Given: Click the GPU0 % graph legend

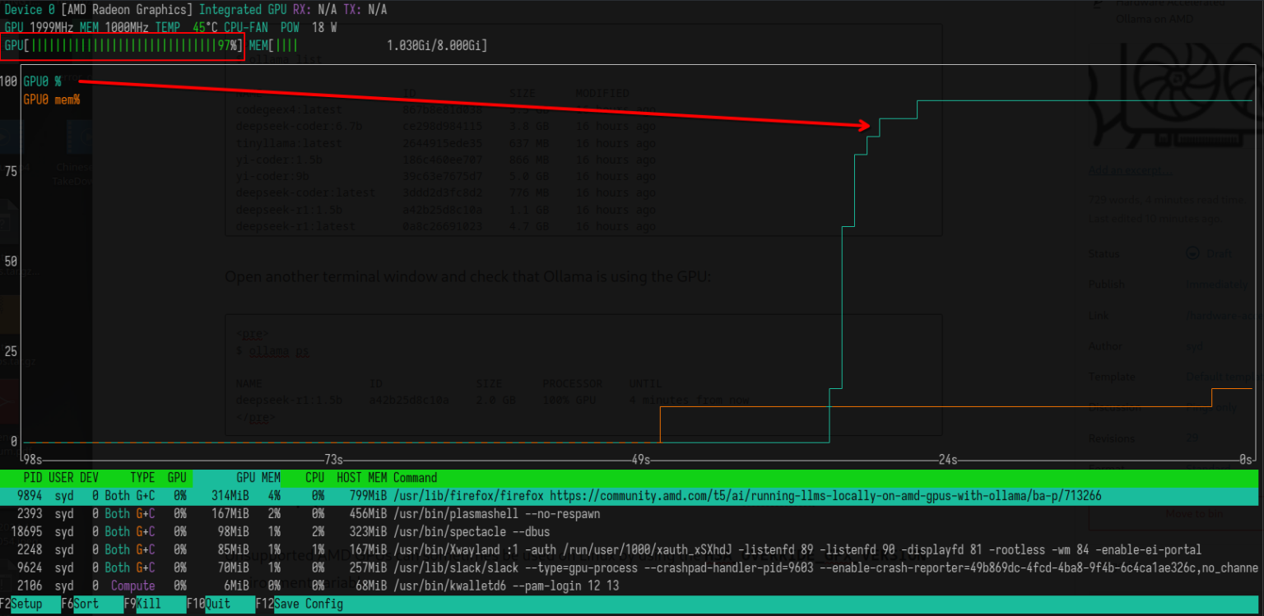Looking at the screenshot, I should coord(42,82).
